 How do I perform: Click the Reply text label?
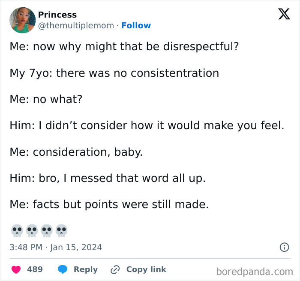tap(85, 269)
